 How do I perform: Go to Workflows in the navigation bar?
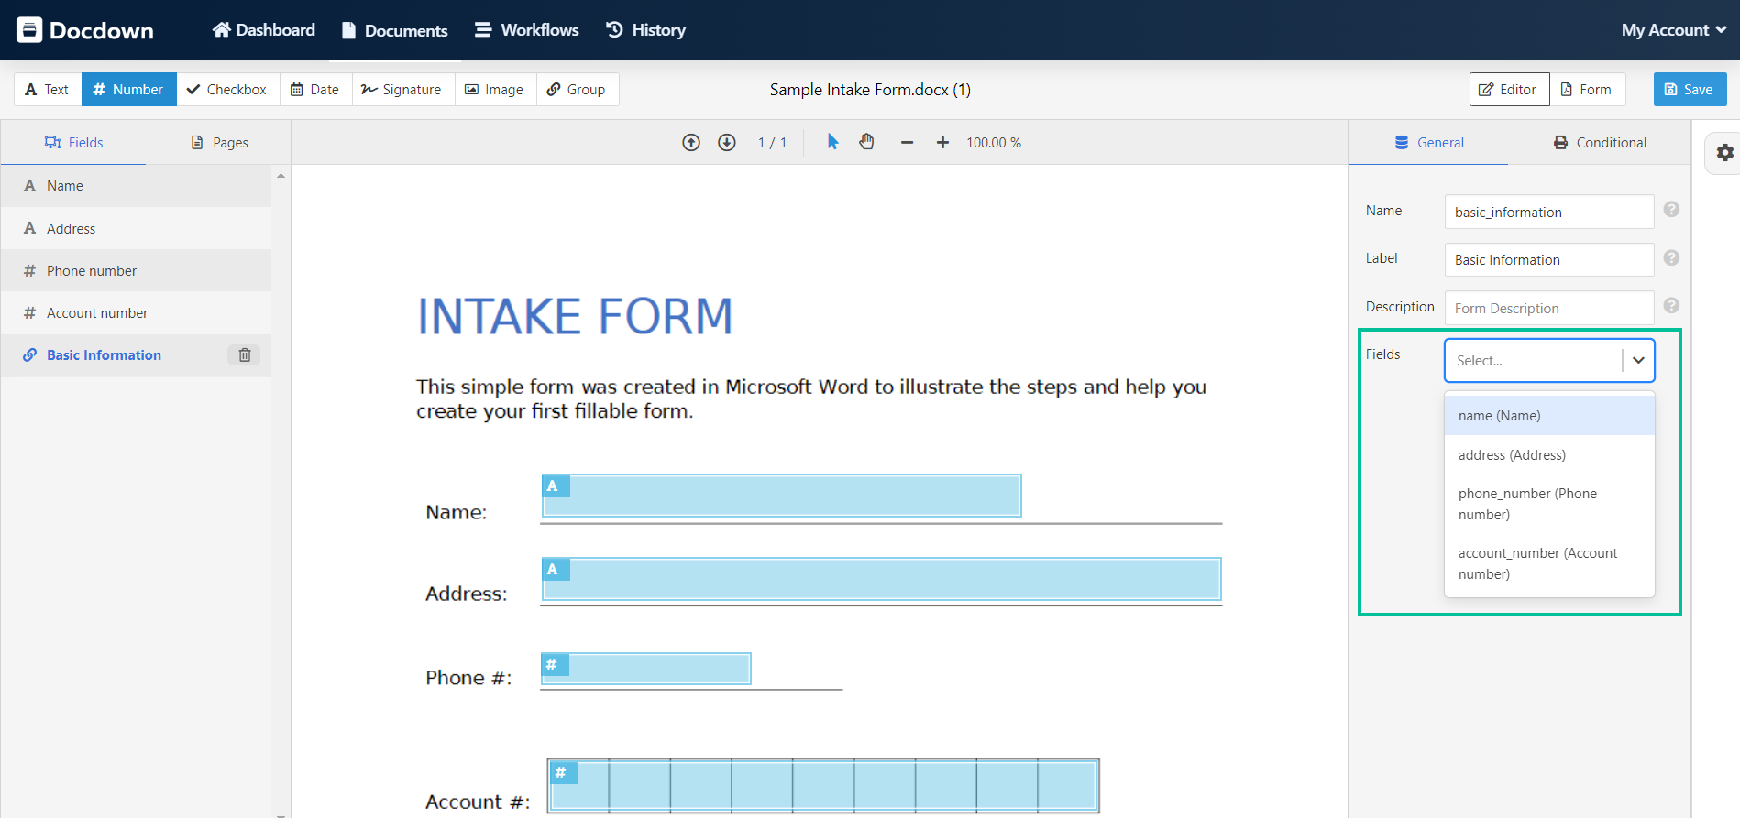point(526,30)
